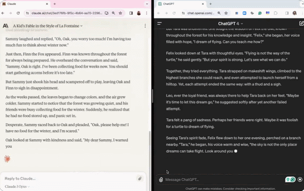Click in the 'Message ChatGPT...' input
The image size is (304, 191).
[x=224, y=180]
